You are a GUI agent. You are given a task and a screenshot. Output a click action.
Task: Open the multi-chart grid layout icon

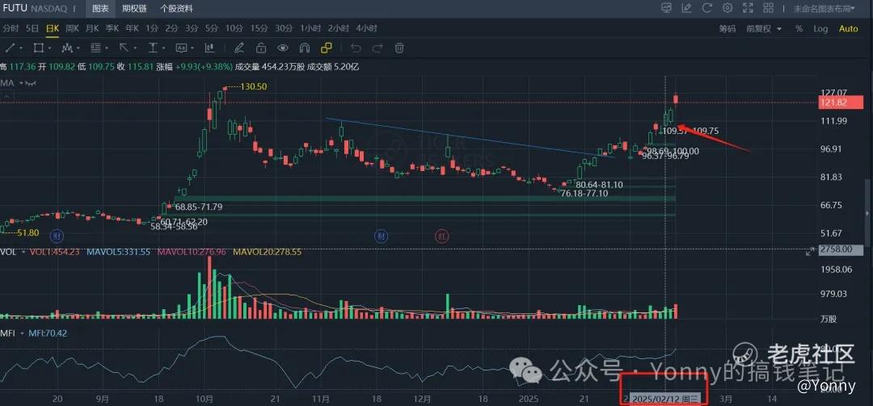[769, 8]
